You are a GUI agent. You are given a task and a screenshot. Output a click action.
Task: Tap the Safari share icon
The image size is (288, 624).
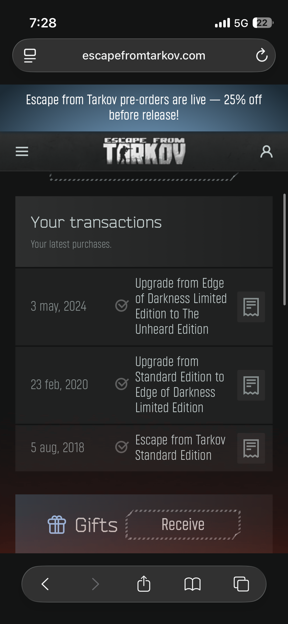tap(144, 584)
